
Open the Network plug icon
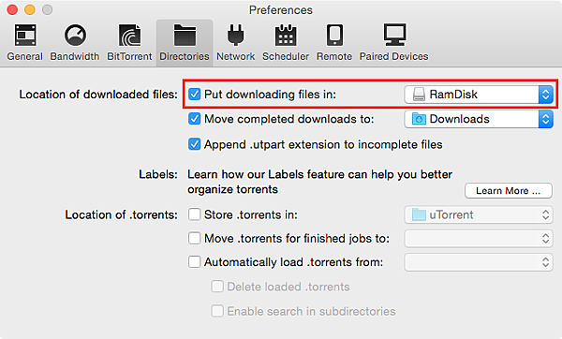(235, 36)
